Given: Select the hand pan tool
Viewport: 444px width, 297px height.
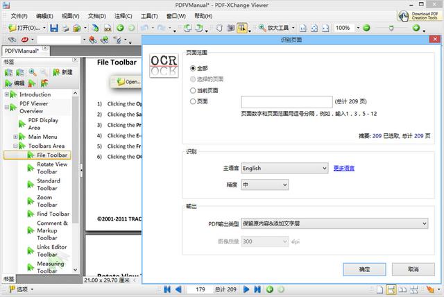Looking at the screenshot, I should (219, 28).
